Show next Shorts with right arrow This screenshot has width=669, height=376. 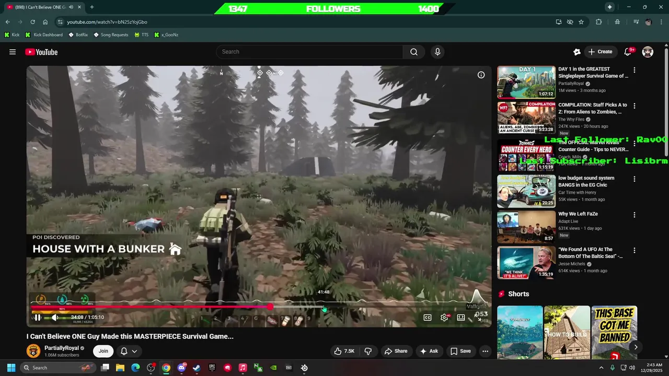click(x=636, y=347)
